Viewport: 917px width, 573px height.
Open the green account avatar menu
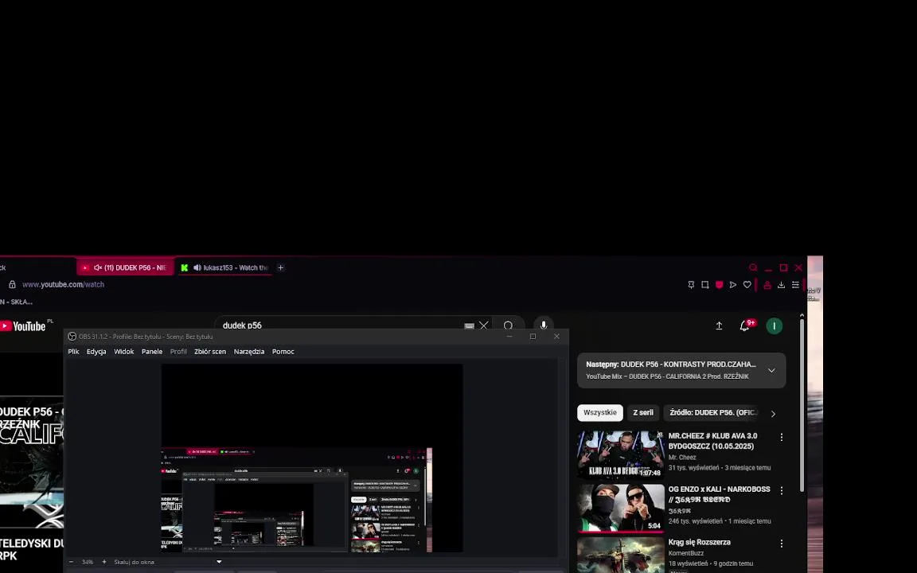coord(774,325)
